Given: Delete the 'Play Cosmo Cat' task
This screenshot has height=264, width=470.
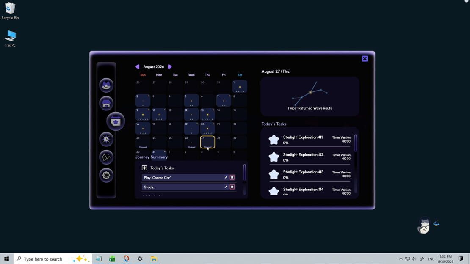Looking at the screenshot, I should (x=232, y=177).
